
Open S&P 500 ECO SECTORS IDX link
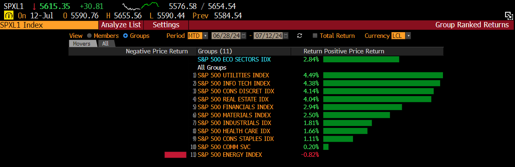click(x=234, y=59)
